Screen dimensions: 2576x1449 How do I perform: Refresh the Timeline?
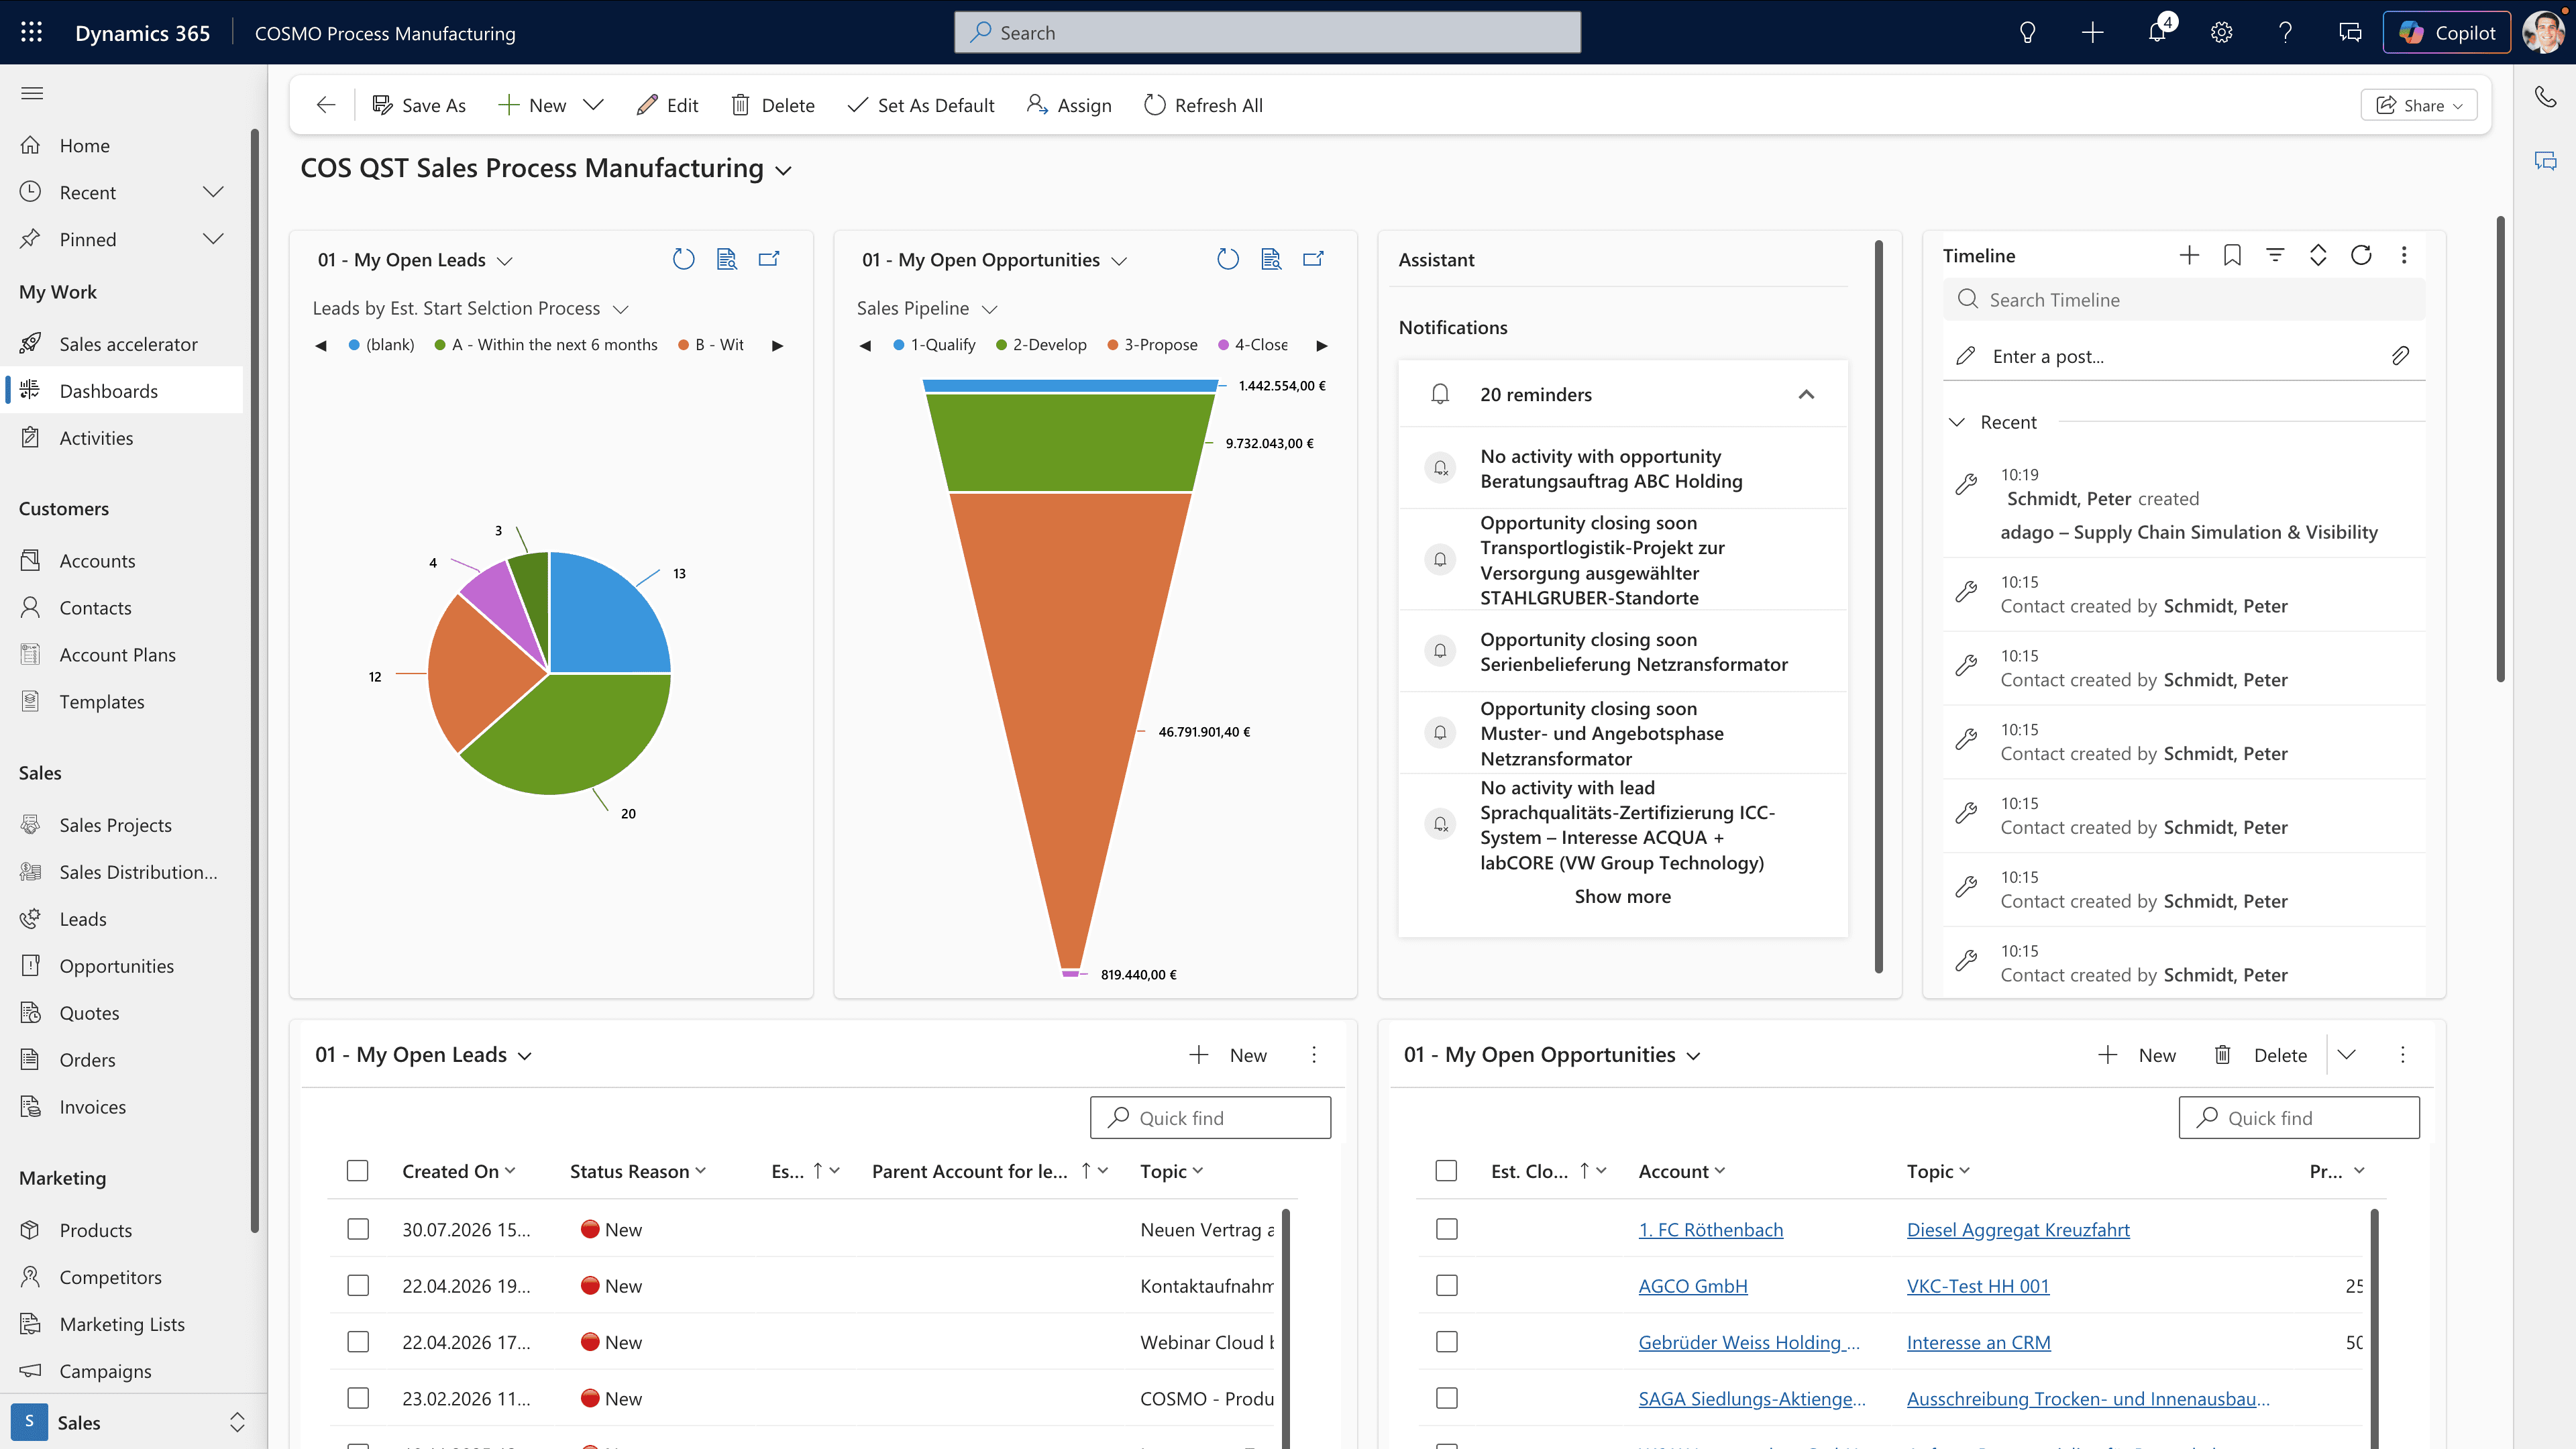pyautogui.click(x=2361, y=255)
